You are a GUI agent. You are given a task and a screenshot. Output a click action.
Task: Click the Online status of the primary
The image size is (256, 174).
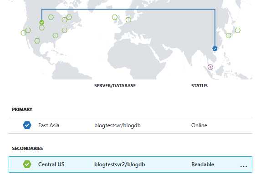(199, 125)
